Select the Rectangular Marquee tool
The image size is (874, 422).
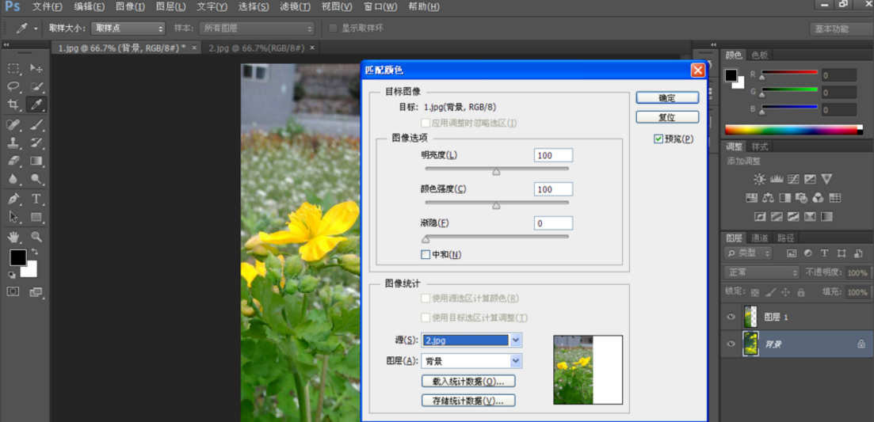[x=13, y=69]
